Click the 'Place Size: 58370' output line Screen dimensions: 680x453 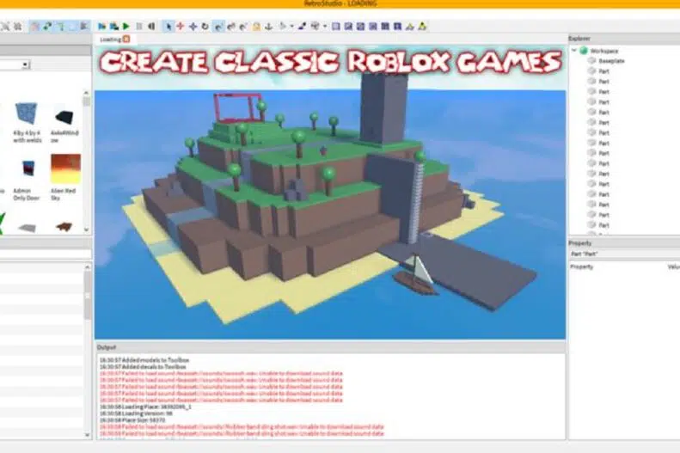pyautogui.click(x=132, y=420)
